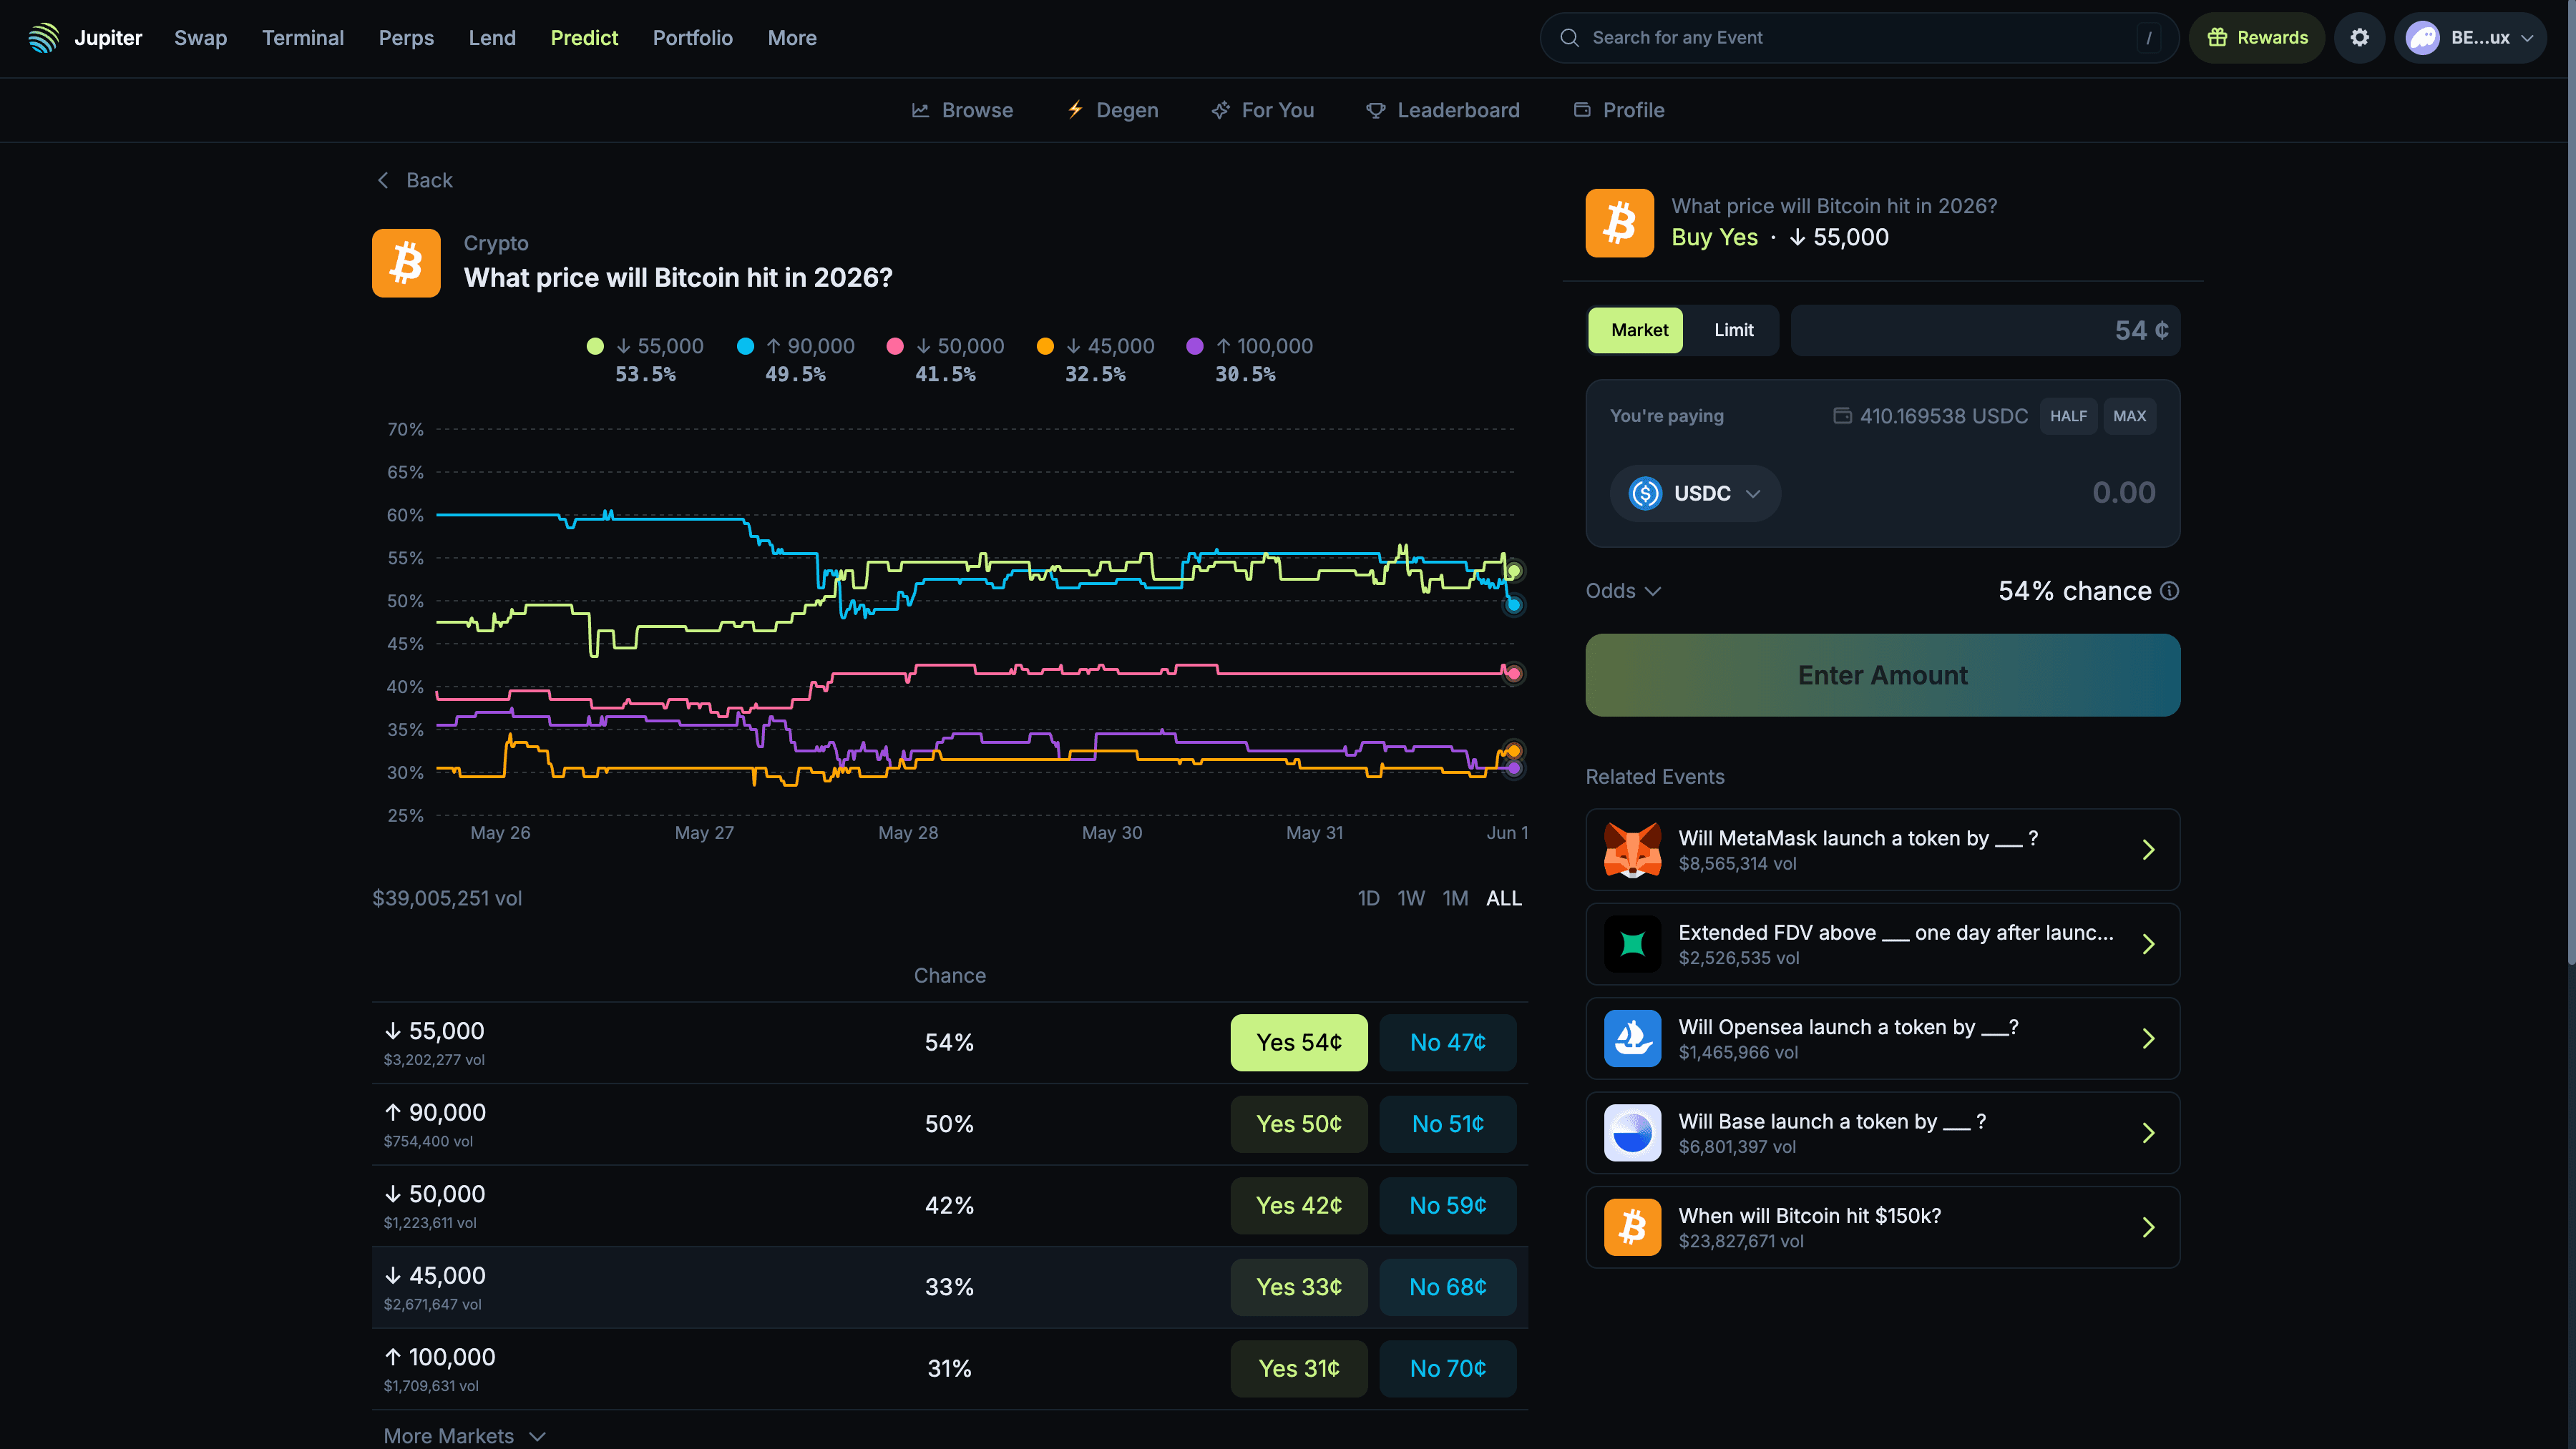This screenshot has height=1449, width=2576.
Task: Click the Rewards gift icon button
Action: pyautogui.click(x=2257, y=38)
